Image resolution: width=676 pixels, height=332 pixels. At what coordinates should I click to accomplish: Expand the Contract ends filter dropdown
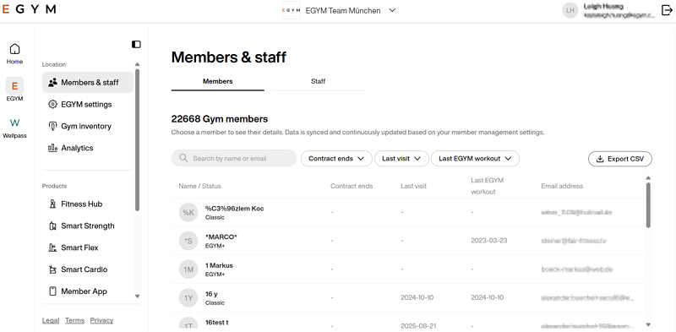point(336,159)
